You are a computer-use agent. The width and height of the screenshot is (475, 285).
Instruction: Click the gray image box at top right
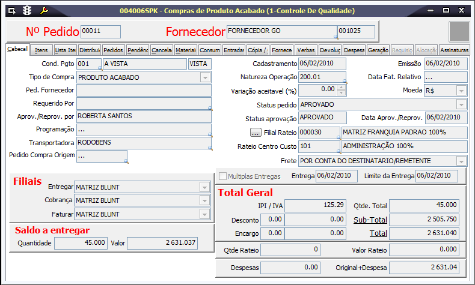(x=459, y=31)
